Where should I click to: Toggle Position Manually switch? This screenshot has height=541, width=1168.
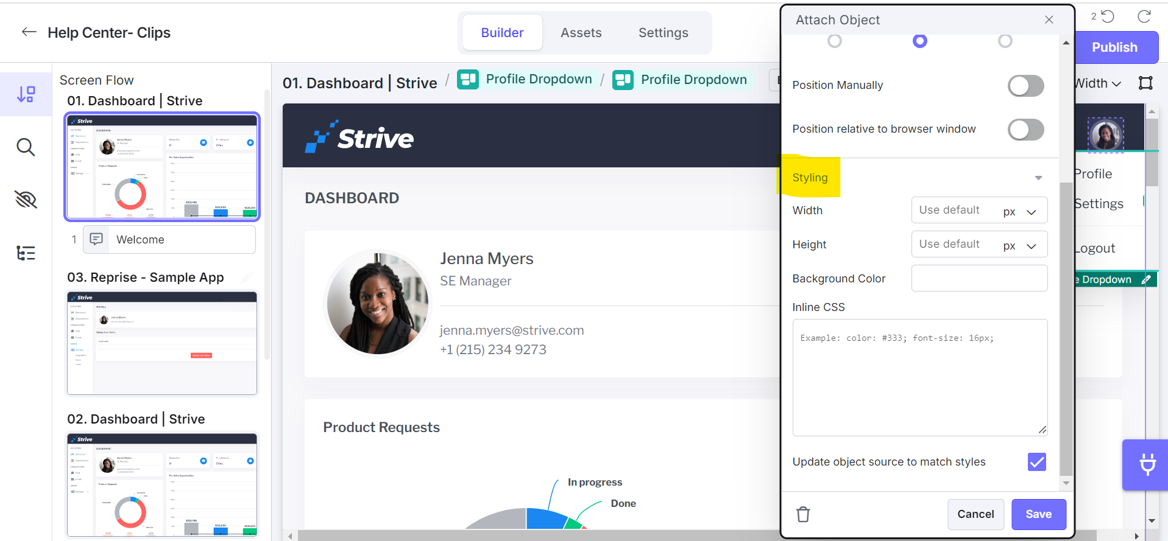click(1025, 86)
